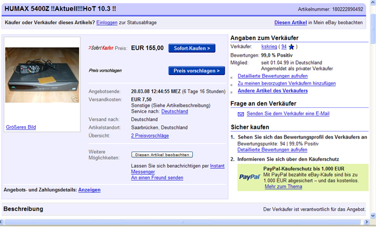Expand payment details via Anzeigen link
The height and width of the screenshot is (227, 376).
click(89, 190)
